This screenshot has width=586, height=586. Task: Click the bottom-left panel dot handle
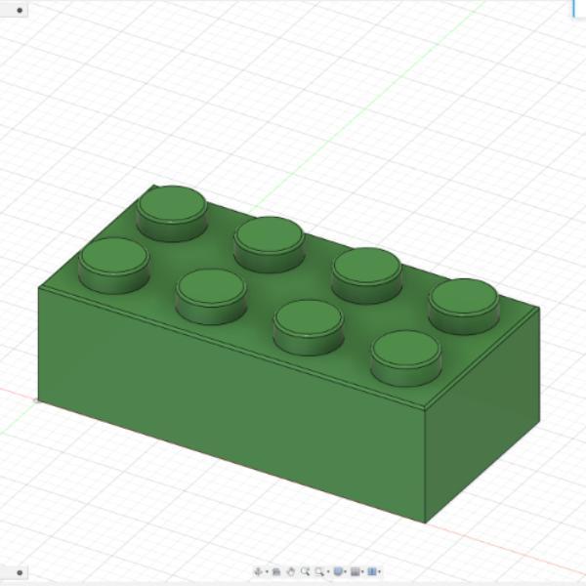tap(20, 572)
